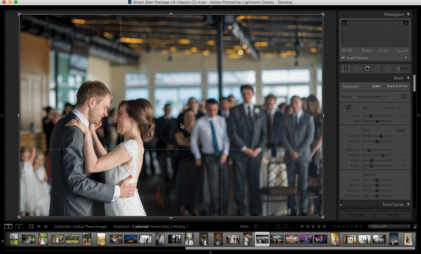421x254 pixels.
Task: Select the Red Eye Correction tool
Action: tap(367, 68)
